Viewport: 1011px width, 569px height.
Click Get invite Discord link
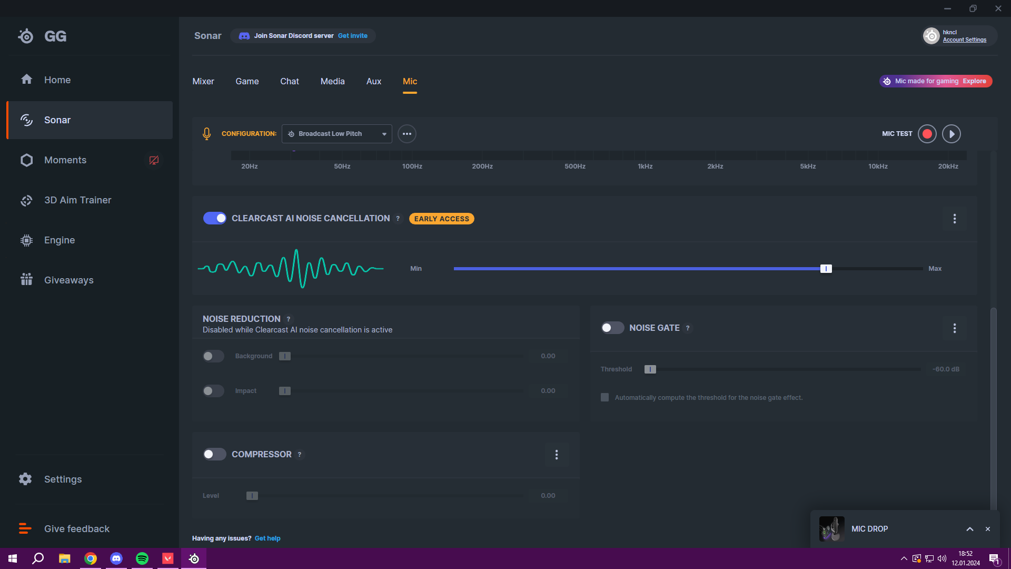[x=352, y=36]
